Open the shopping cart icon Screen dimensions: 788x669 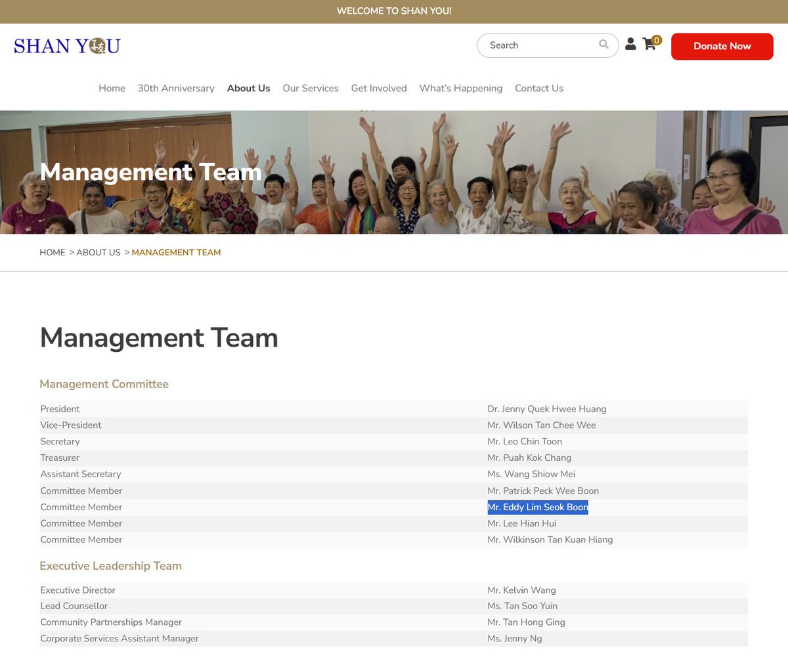[649, 44]
